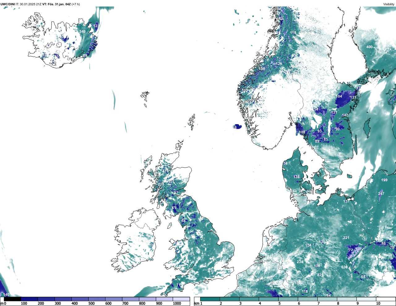Click the '130' value on the map
Viewport: 396px width, 306px height.
(x=322, y=242)
